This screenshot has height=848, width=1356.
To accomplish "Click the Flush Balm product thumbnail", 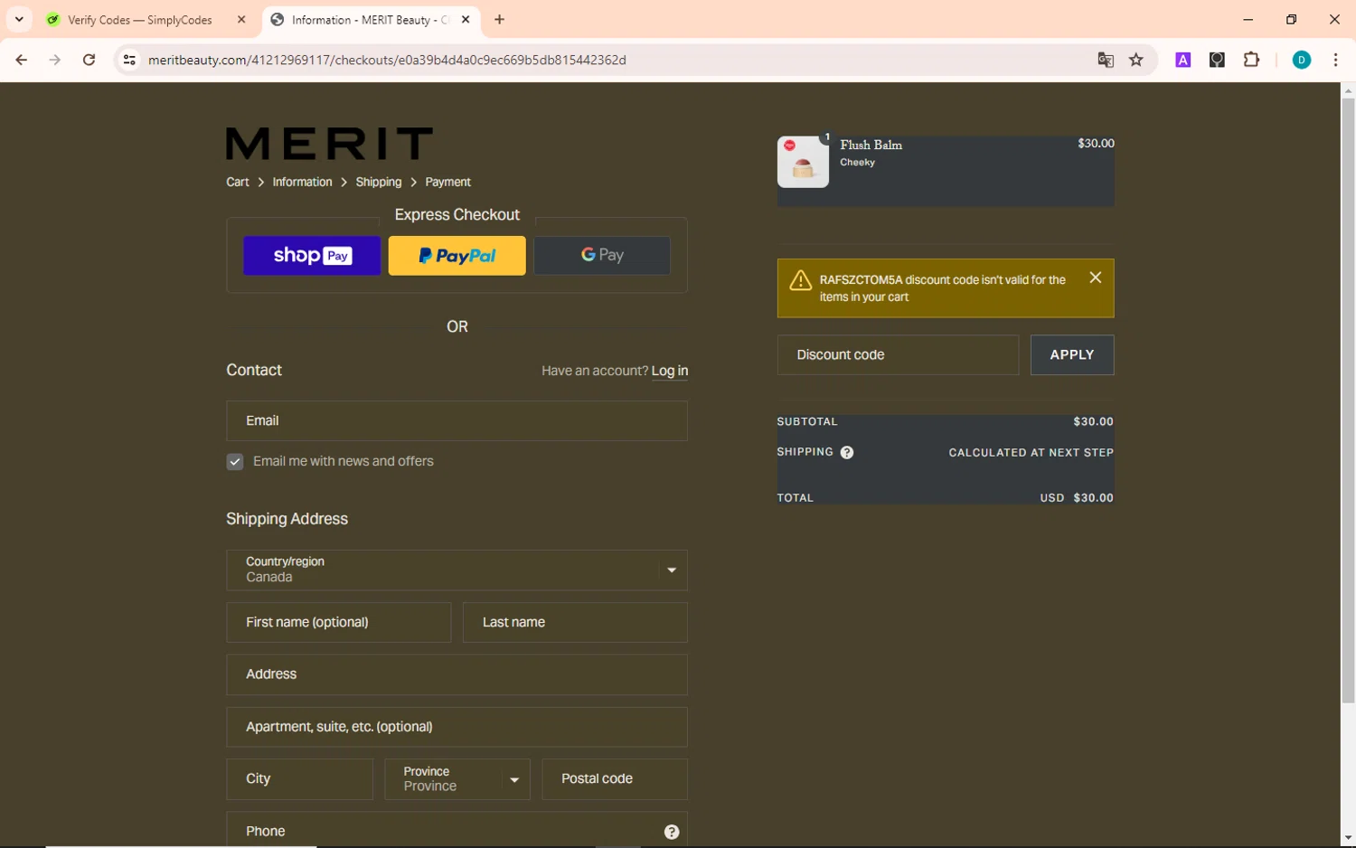I will click(x=803, y=162).
